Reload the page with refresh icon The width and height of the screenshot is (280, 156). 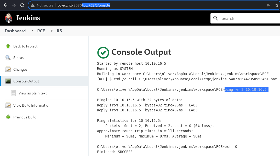[22, 5]
